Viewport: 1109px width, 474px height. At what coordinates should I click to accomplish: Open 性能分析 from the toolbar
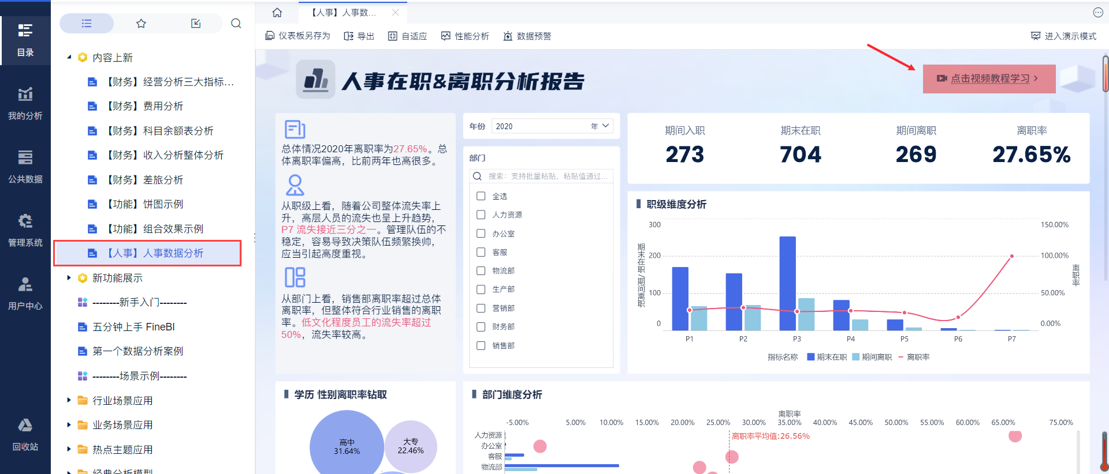tap(465, 36)
